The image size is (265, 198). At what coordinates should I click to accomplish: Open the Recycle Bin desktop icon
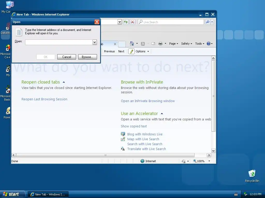[252, 176]
